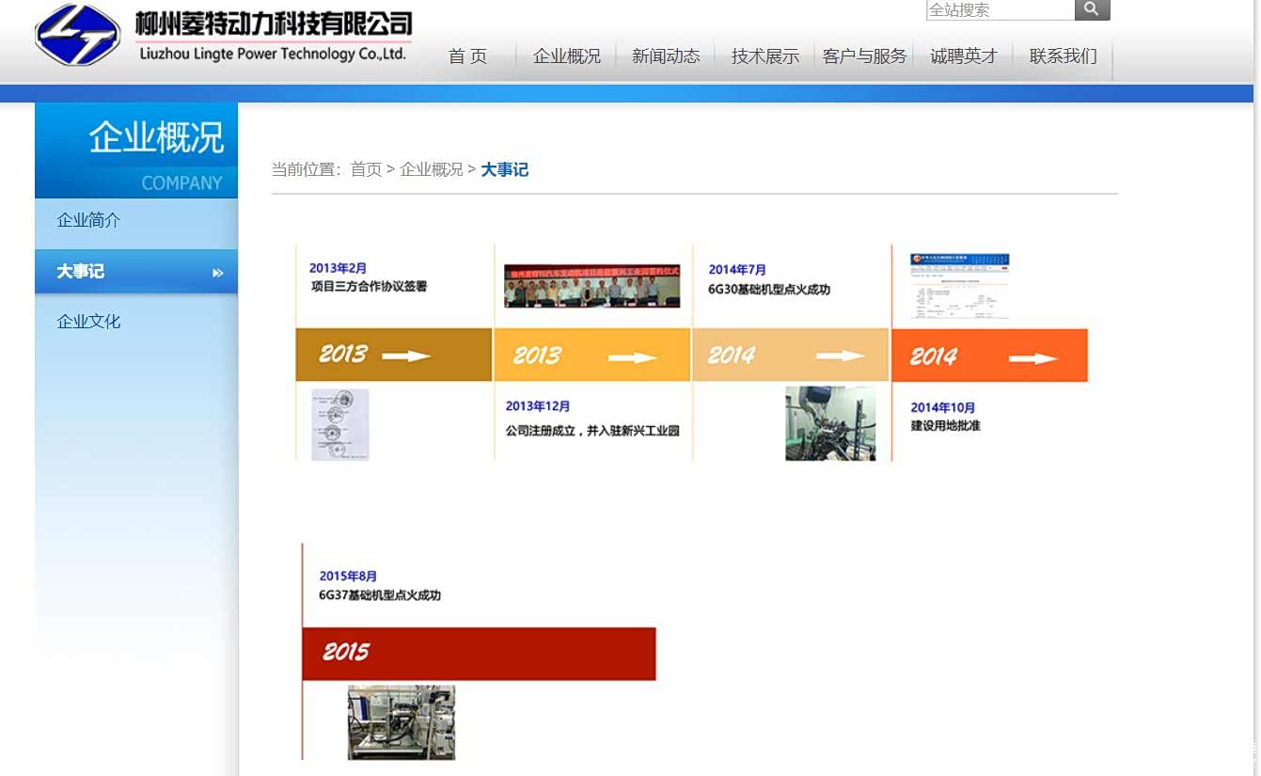
Task: Open the 首页 navigation menu item
Action: [467, 56]
